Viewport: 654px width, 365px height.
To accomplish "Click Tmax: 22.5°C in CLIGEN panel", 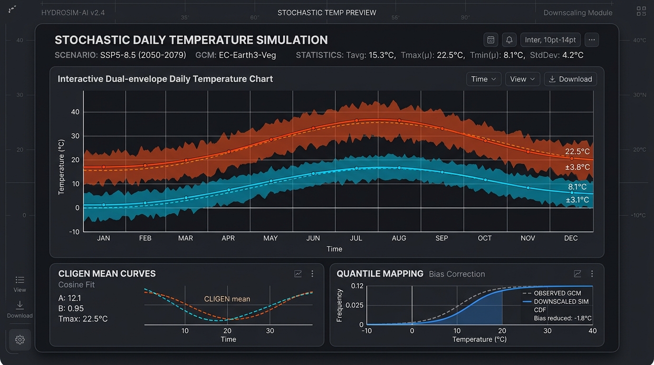I will pyautogui.click(x=83, y=319).
